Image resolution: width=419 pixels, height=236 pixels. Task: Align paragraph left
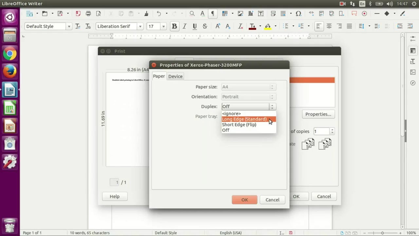pyautogui.click(x=319, y=26)
